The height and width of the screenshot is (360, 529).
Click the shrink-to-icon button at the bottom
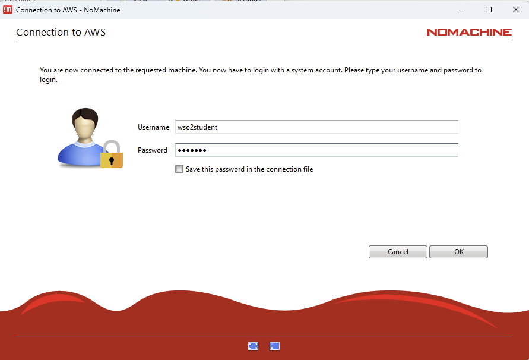[274, 346]
